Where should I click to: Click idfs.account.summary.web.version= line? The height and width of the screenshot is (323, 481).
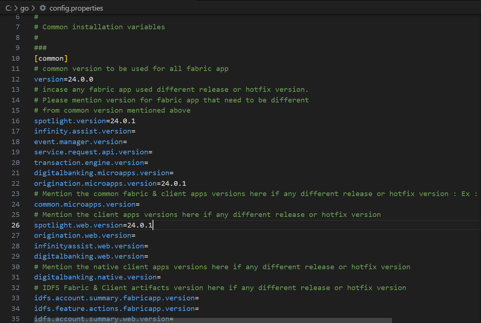tap(104, 319)
